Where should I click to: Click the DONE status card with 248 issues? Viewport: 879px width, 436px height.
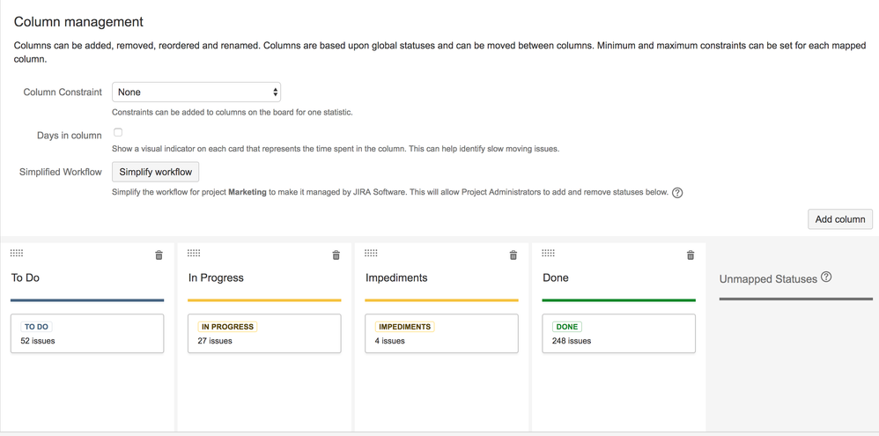click(618, 334)
